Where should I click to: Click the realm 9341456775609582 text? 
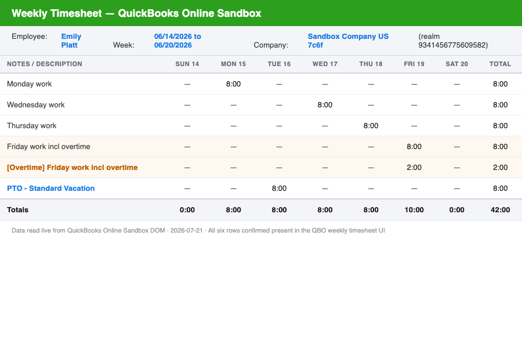[453, 41]
